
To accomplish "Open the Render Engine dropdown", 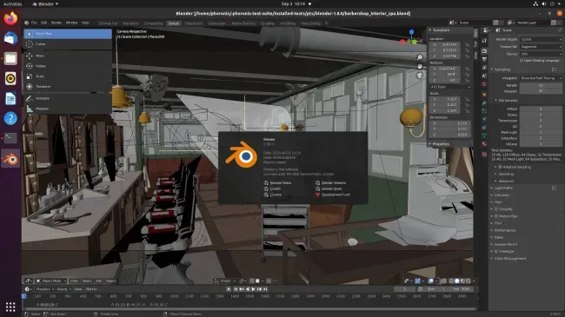I will point(541,39).
